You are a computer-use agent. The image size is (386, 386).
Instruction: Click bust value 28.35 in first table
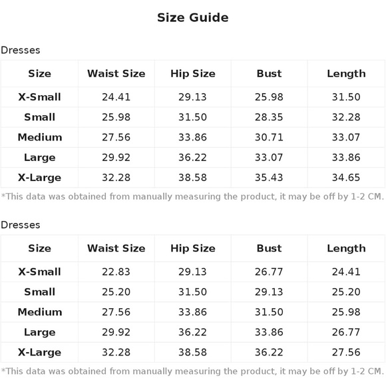point(269,117)
